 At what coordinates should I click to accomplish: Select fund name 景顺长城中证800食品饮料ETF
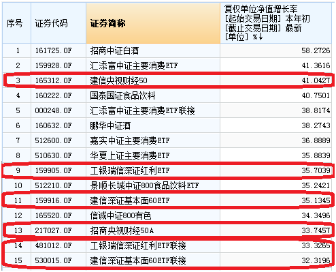[144, 185]
